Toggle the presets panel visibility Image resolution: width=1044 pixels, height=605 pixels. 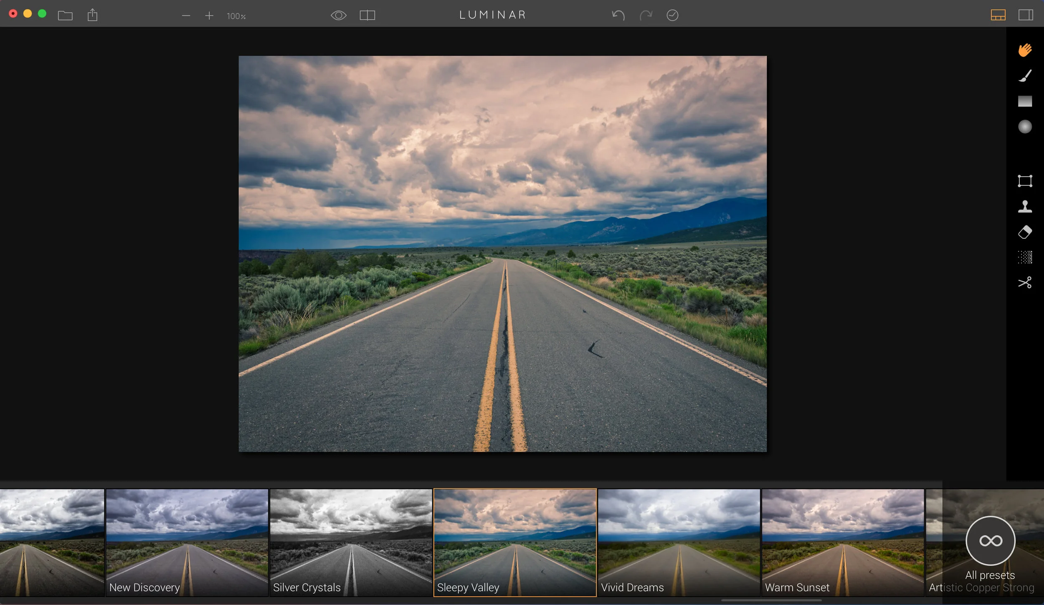[998, 15]
